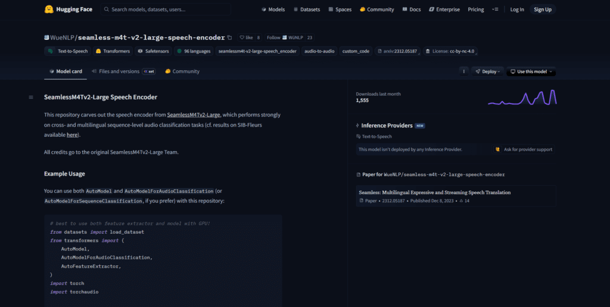The image size is (610, 307).
Task: Open the Pricing page
Action: [476, 10]
